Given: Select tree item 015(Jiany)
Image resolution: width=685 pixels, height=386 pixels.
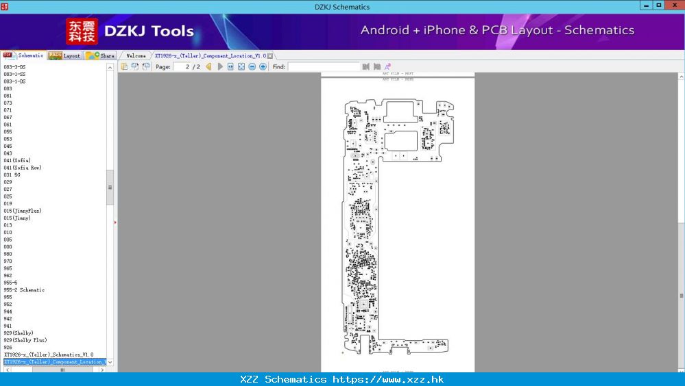Looking at the screenshot, I should click(x=17, y=218).
